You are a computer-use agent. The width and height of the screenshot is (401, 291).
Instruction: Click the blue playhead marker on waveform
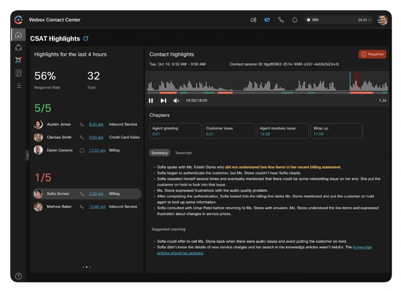click(x=350, y=81)
